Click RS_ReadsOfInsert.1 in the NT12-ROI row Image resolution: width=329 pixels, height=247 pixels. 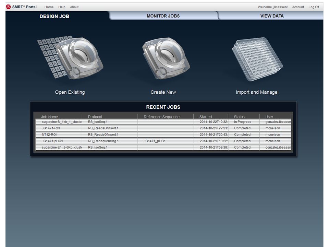103,134
